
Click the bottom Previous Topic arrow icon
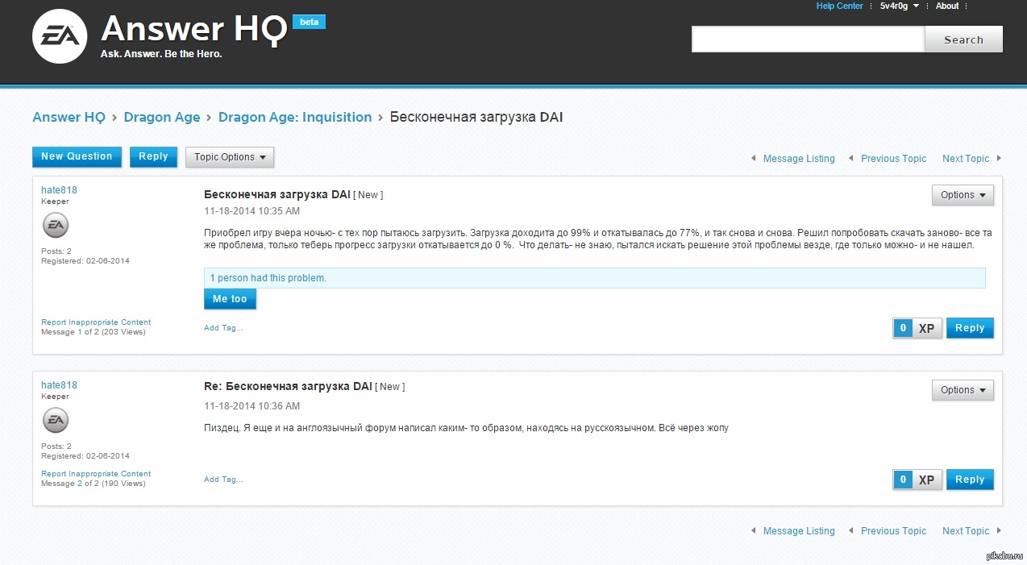[851, 530]
